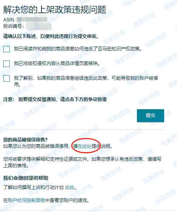This screenshot has height=212, width=177.
Task: Click the bold instruction 请确认以下陈述
Action: pos(51,36)
